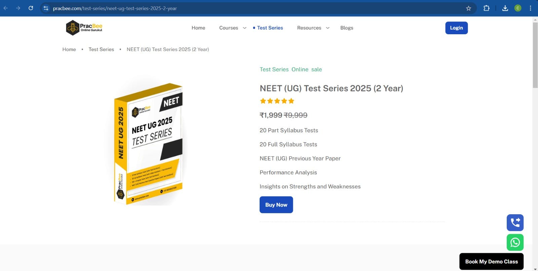Click 'Insights on Strengths and Weaknesses' text

310,187
